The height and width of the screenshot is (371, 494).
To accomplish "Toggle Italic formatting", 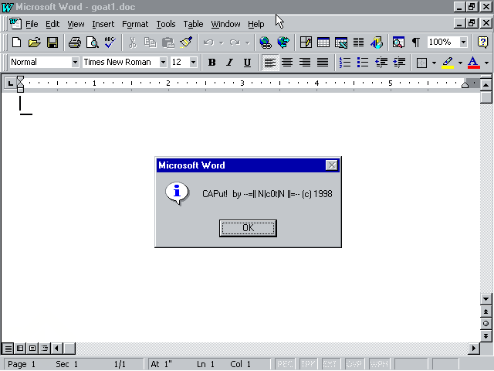I will click(x=230, y=63).
